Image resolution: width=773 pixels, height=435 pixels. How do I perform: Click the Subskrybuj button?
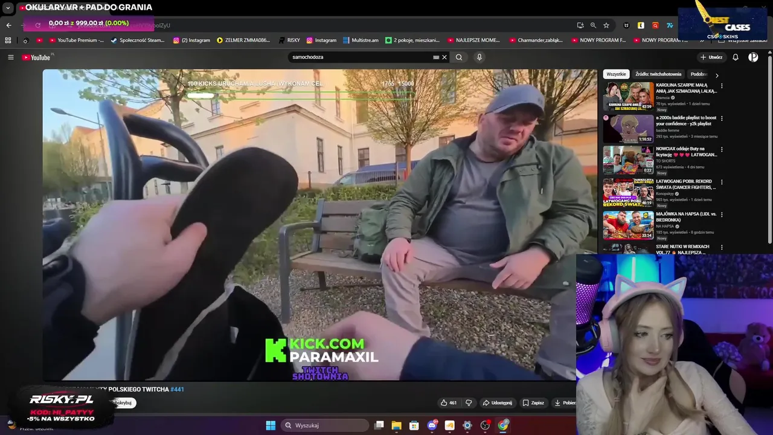[x=123, y=403]
